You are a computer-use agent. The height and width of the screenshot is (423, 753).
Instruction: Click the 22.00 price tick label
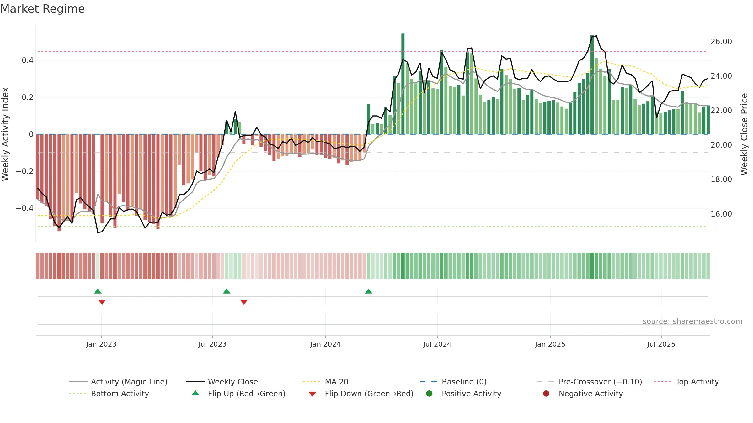[721, 111]
